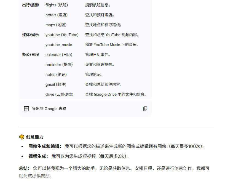This screenshot has width=228, height=181.
Task: Select the youtube_music table cell
Action: [59, 45]
